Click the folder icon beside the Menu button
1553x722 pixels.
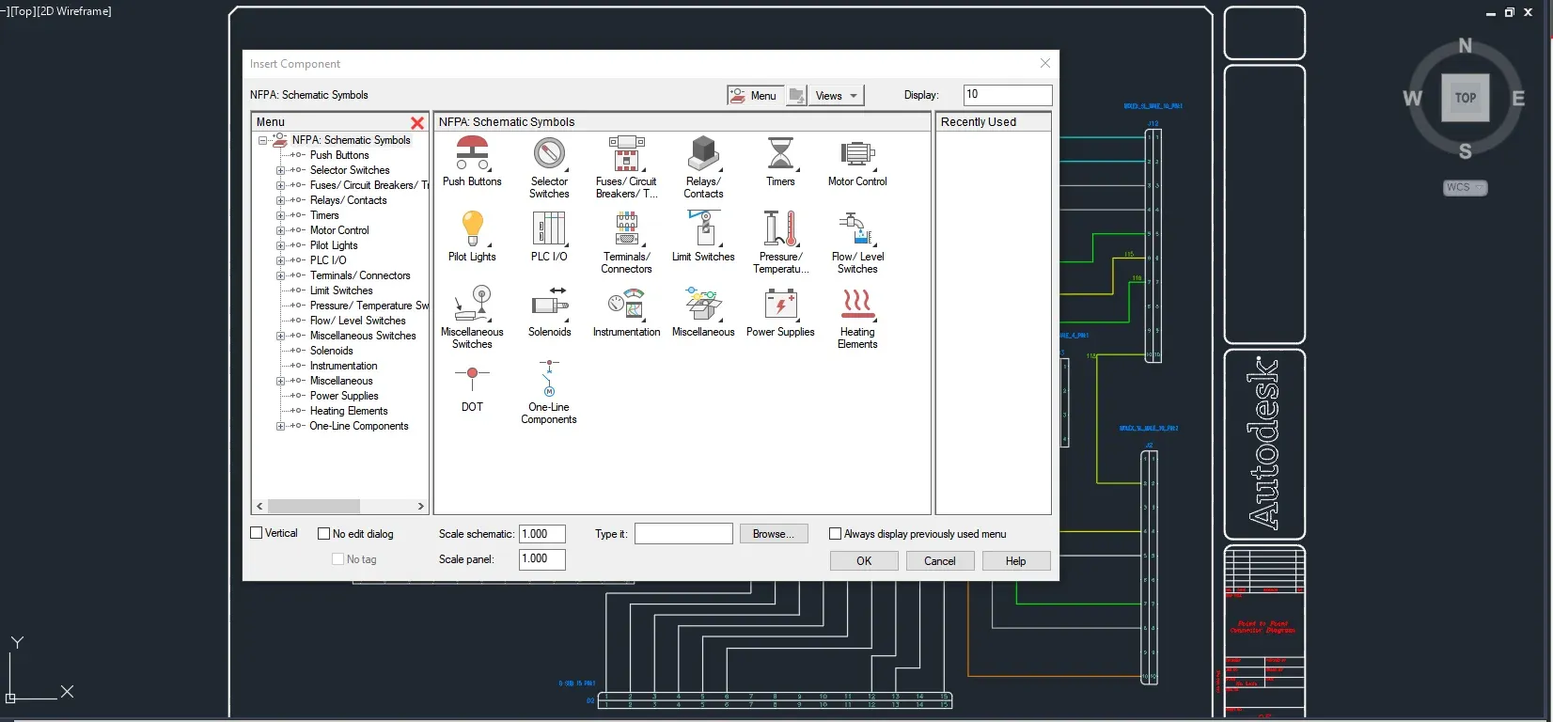797,95
